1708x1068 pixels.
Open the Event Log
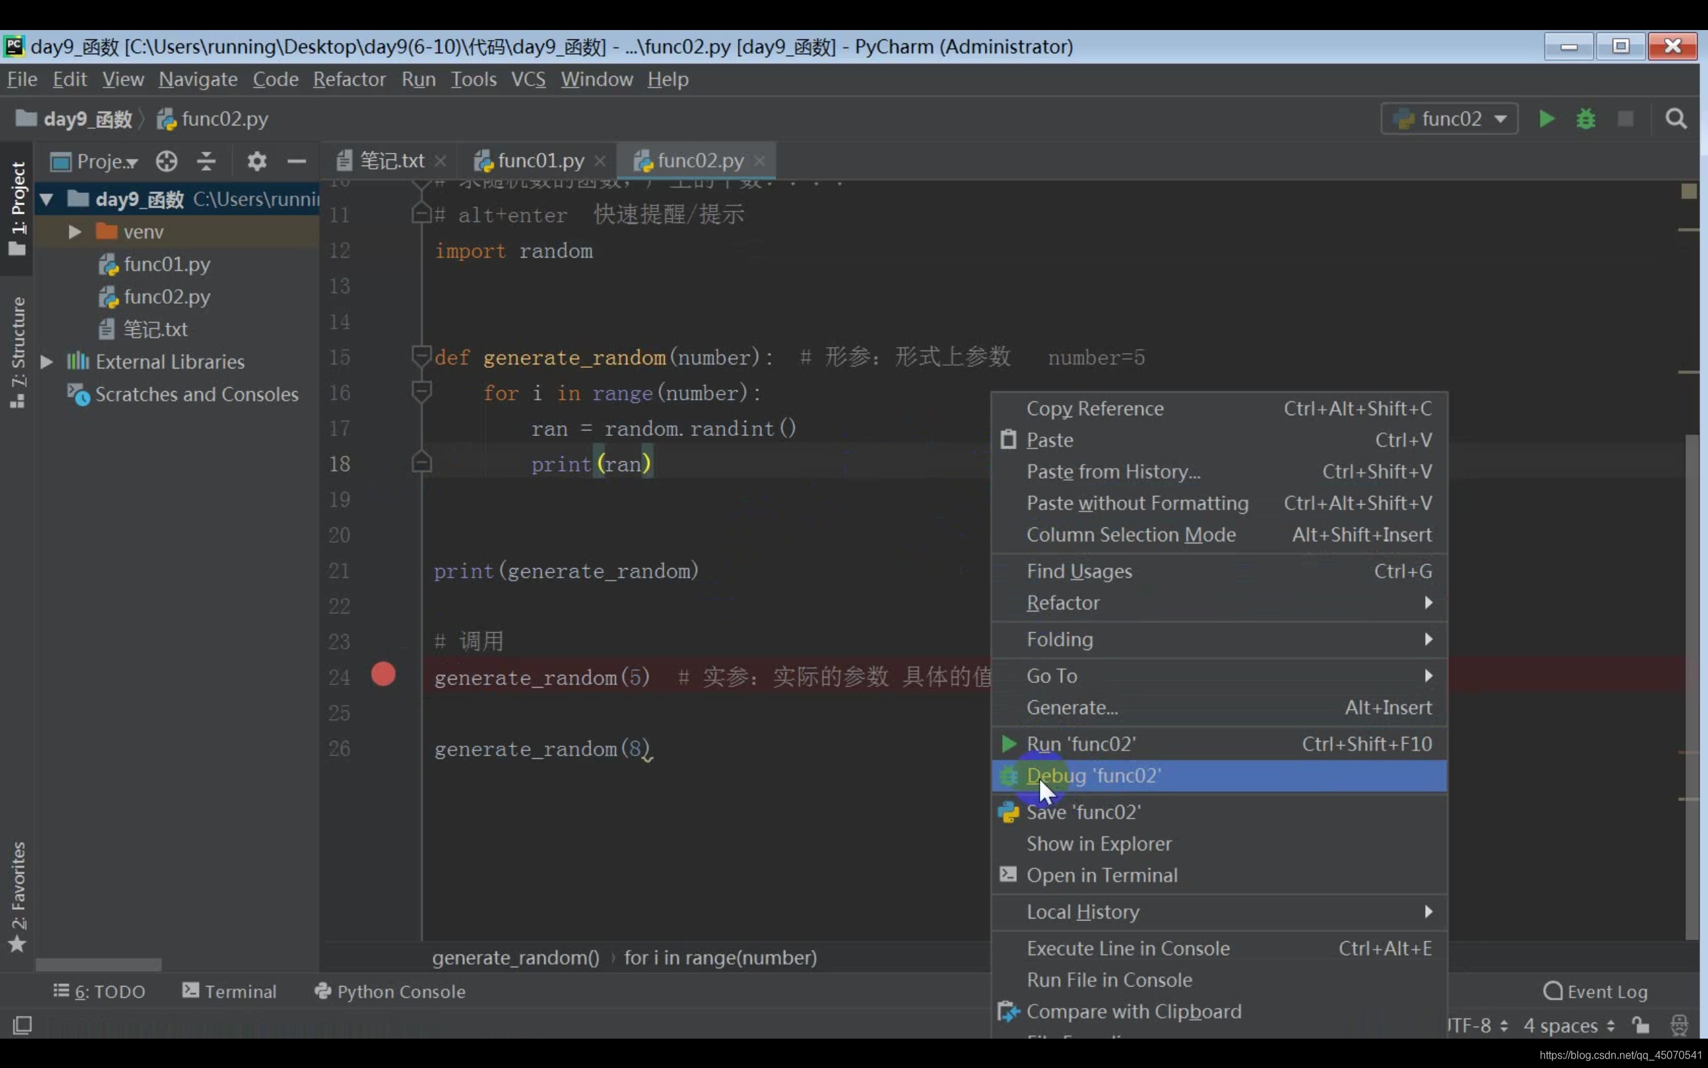click(1595, 991)
